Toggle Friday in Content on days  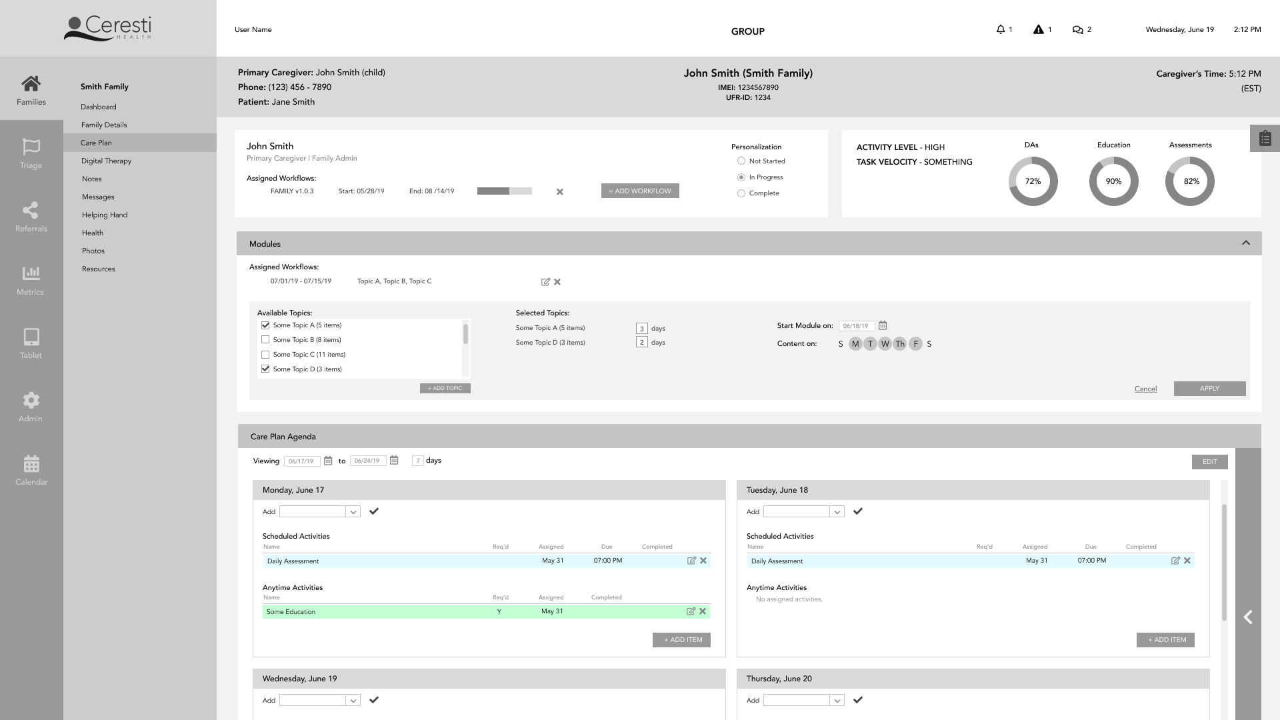click(915, 344)
